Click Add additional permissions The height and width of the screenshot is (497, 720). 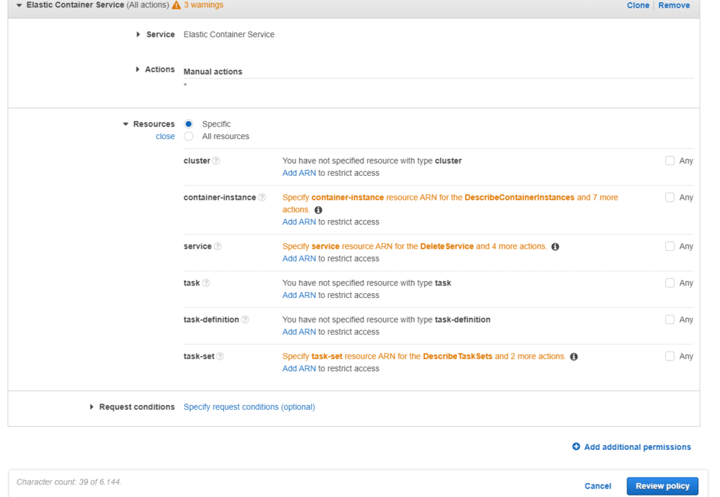click(631, 447)
